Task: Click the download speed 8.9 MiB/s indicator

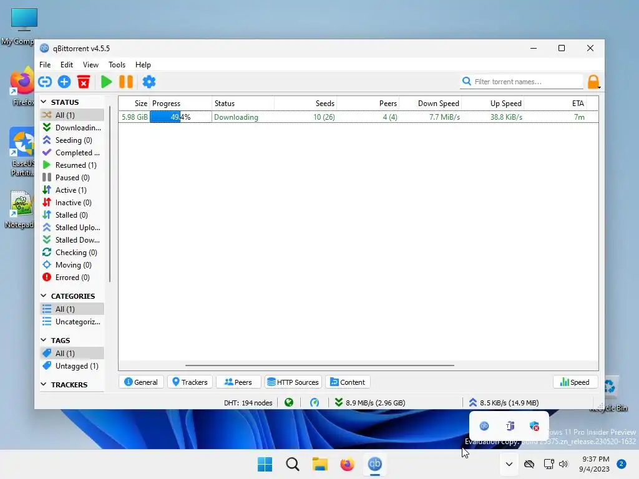Action: (370, 402)
